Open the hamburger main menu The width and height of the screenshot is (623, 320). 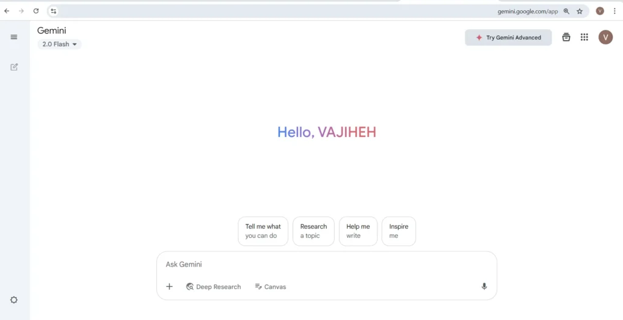click(14, 37)
